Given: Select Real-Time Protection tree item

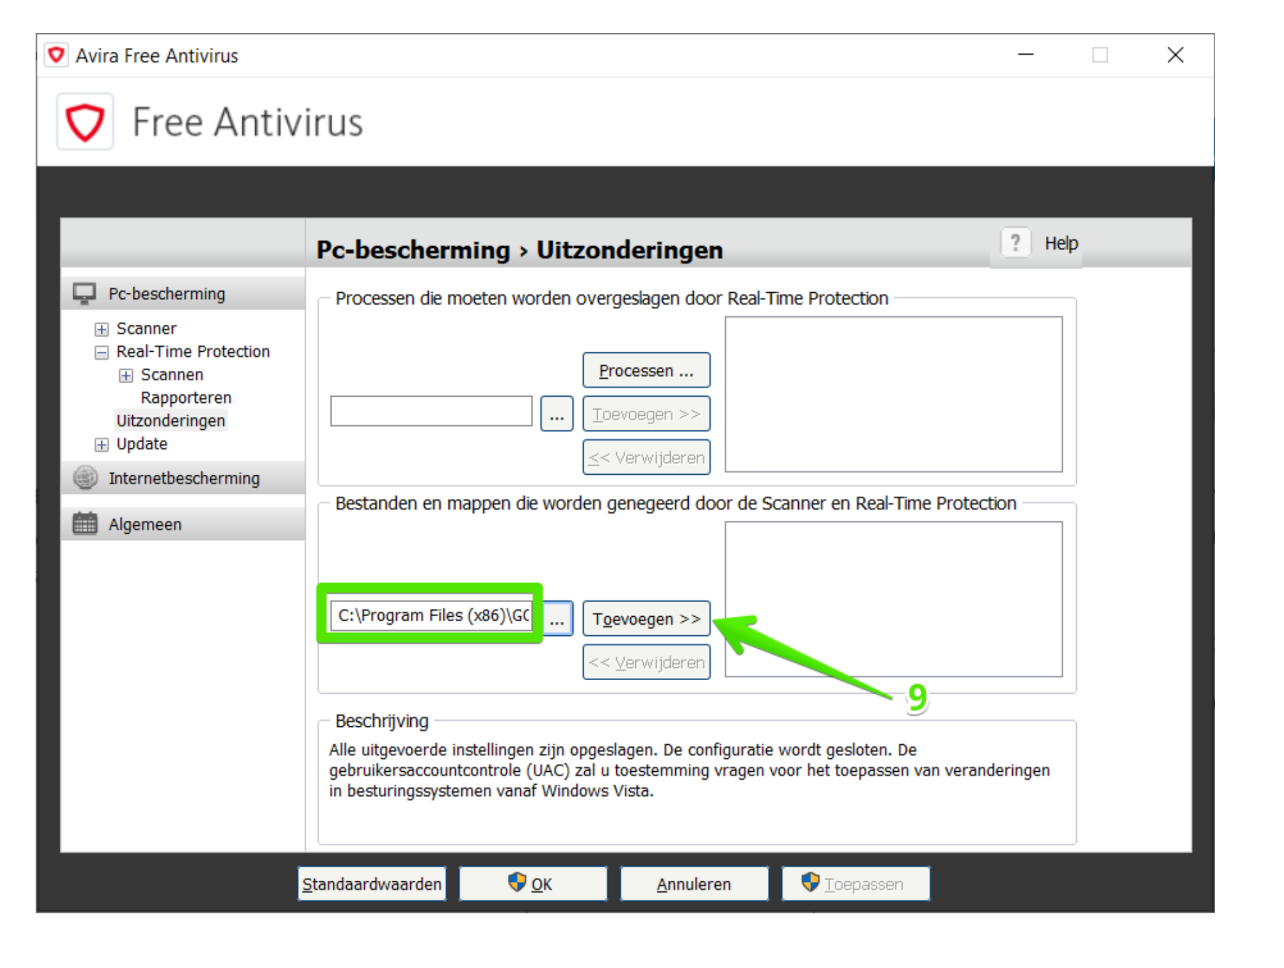Looking at the screenshot, I should click(x=193, y=352).
